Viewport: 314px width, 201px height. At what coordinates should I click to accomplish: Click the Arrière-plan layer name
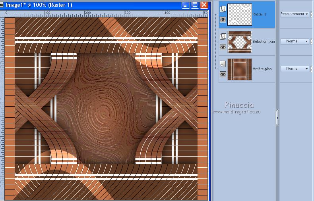[x=262, y=69]
